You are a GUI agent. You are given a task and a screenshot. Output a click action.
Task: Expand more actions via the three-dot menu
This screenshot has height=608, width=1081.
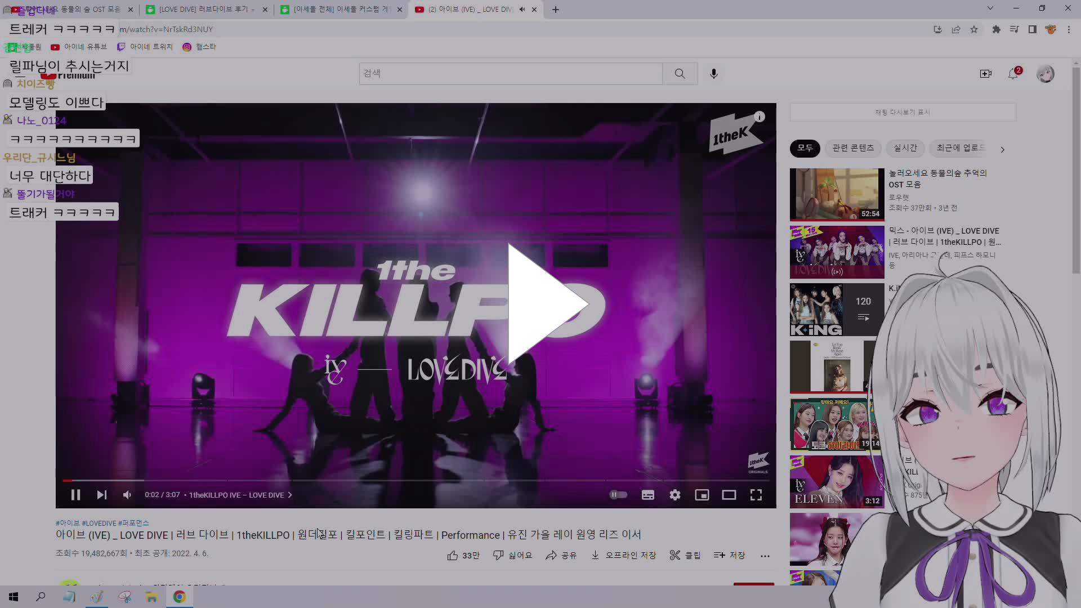pyautogui.click(x=765, y=556)
